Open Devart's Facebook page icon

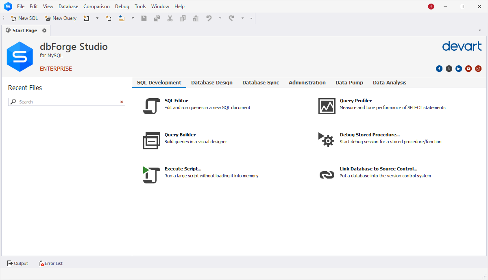[x=439, y=69]
